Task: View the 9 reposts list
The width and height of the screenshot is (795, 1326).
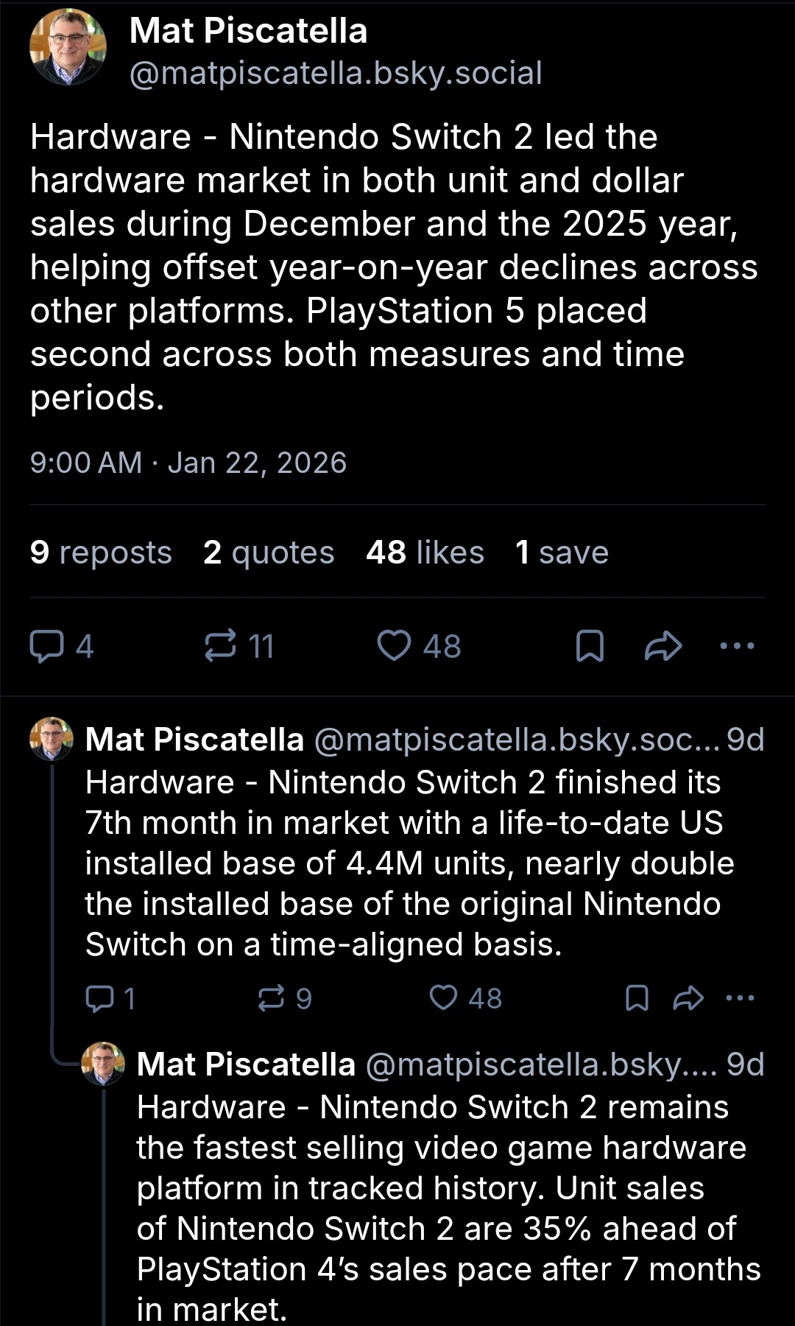Action: (x=101, y=552)
